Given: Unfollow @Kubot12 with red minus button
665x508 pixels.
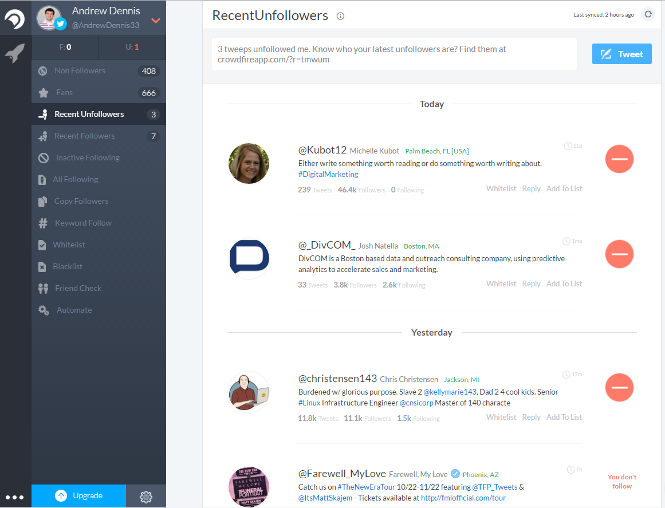Looking at the screenshot, I should point(619,159).
